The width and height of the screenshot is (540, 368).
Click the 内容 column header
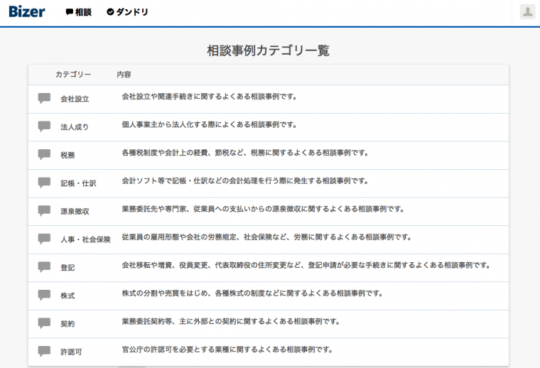tap(124, 75)
